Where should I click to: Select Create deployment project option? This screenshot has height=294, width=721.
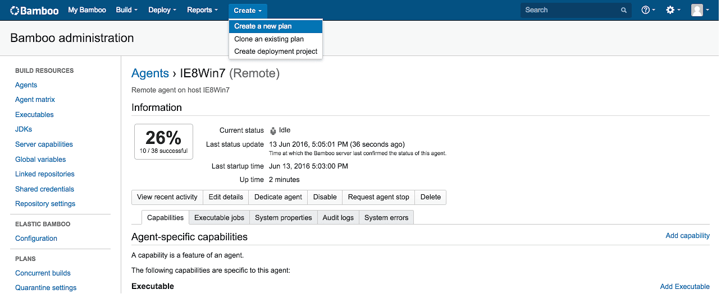pos(275,52)
